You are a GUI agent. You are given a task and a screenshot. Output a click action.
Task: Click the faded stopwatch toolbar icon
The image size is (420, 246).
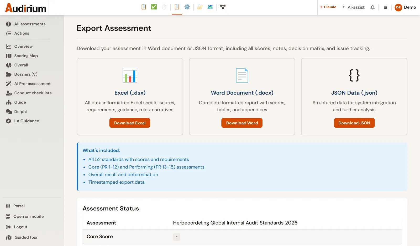[164, 7]
